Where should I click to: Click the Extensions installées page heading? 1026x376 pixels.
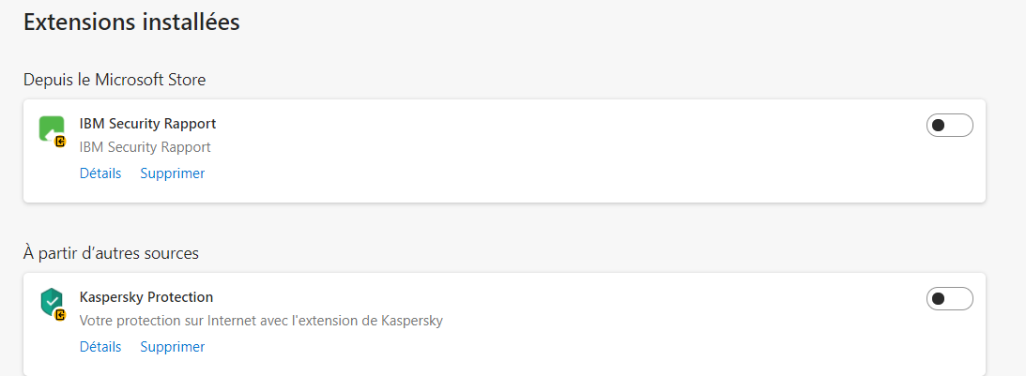[131, 23]
